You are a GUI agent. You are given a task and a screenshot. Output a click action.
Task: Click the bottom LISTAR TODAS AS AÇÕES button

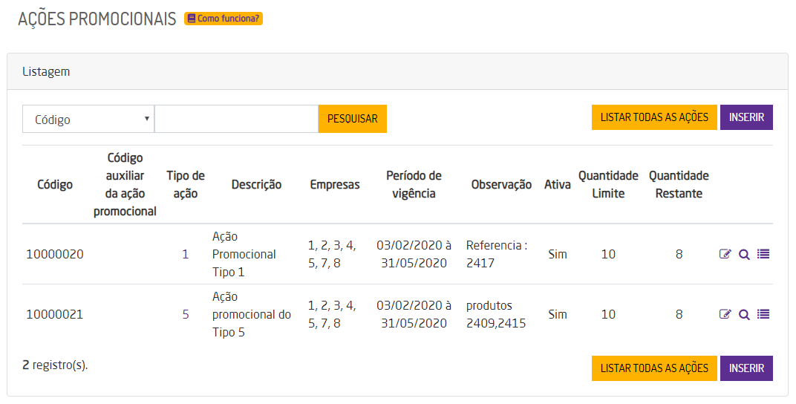(654, 368)
